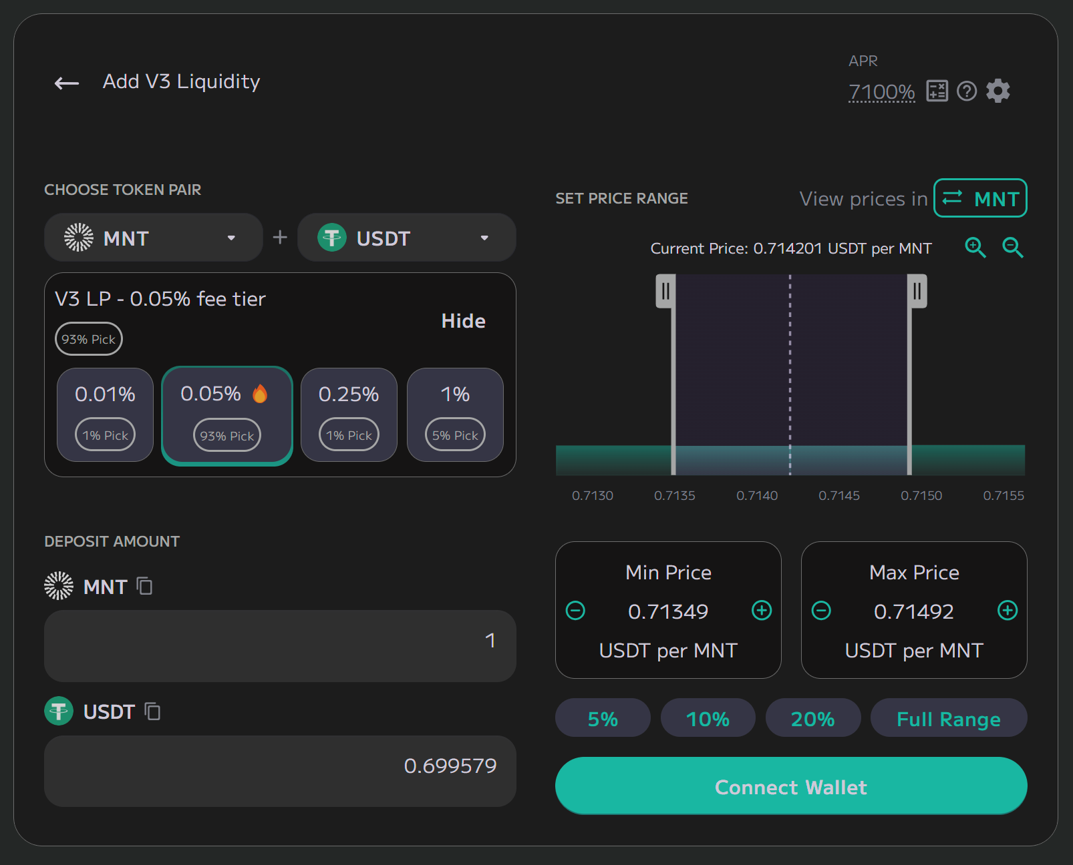This screenshot has height=865, width=1073.
Task: Select the 0.01% fee tier
Action: 106,414
